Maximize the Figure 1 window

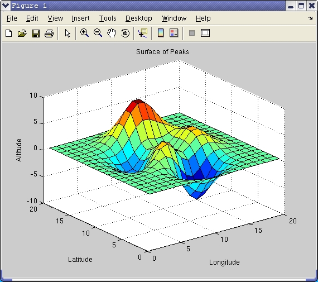point(301,6)
